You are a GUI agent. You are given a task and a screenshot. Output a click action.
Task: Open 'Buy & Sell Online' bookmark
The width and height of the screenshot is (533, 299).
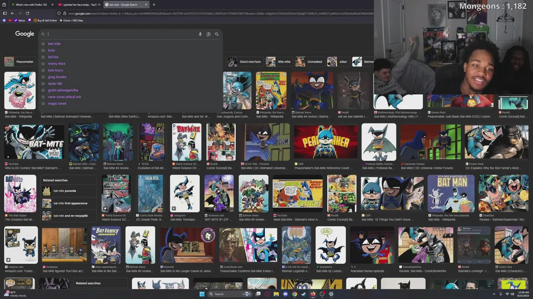point(45,20)
